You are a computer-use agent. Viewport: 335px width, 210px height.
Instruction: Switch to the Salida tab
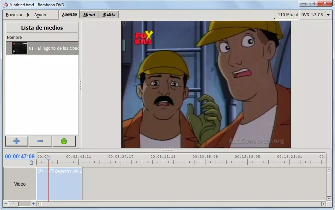109,15
